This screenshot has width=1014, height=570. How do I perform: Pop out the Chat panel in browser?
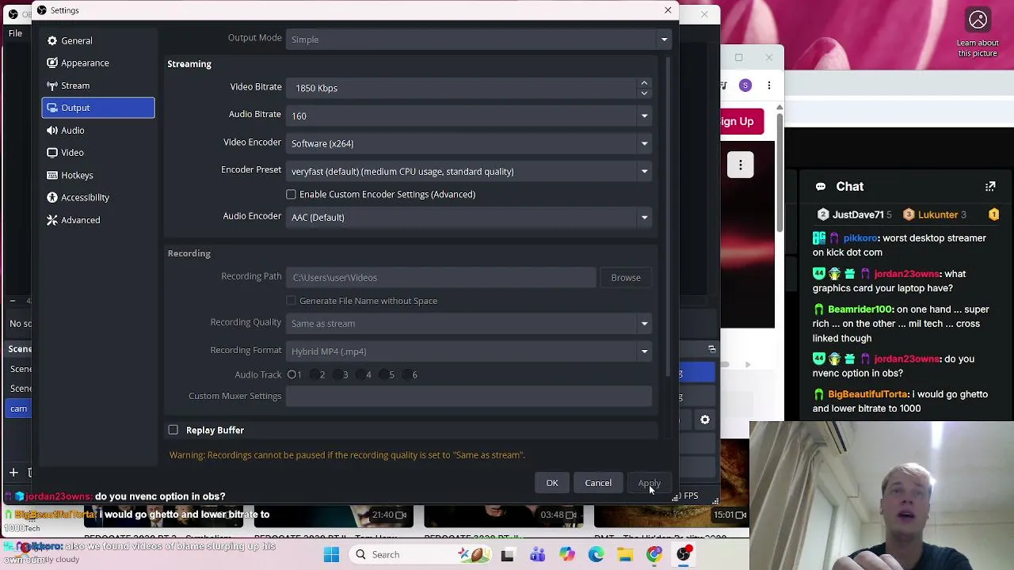pyautogui.click(x=990, y=187)
